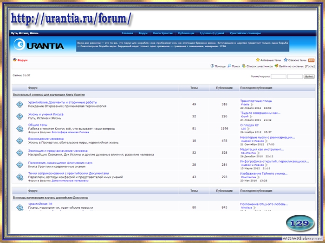Click the Urantia logo

[x=39, y=44]
